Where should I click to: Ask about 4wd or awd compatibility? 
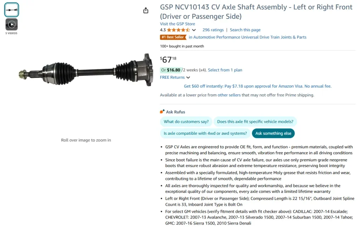[x=205, y=133]
